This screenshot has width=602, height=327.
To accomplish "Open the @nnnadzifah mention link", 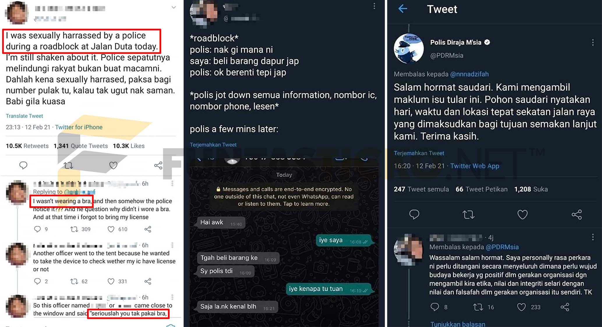I will coord(469,74).
